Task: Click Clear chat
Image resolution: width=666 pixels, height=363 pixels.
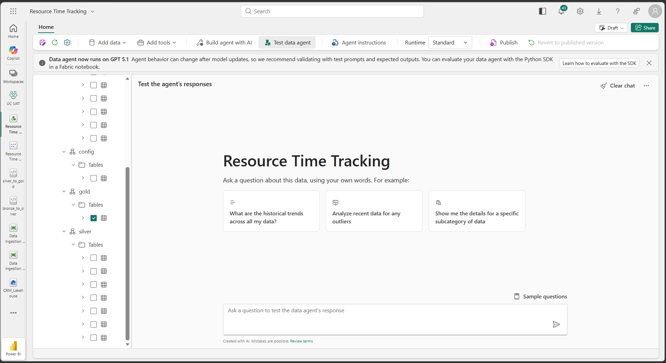Action: tap(618, 85)
